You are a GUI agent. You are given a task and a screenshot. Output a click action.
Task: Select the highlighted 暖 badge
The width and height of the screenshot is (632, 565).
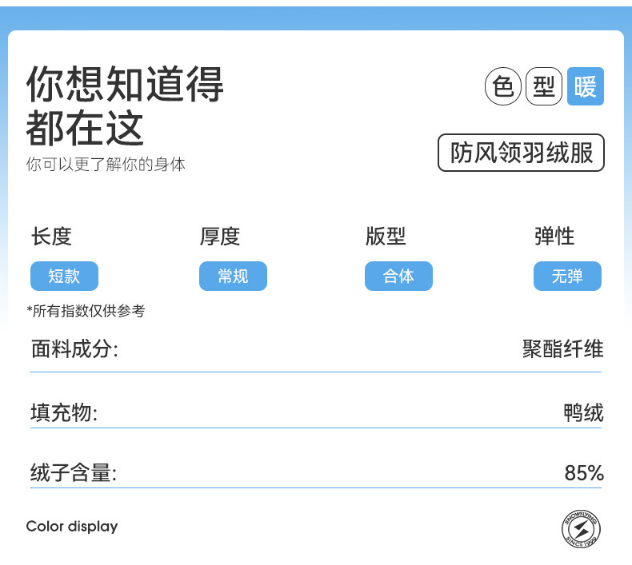coord(586,86)
